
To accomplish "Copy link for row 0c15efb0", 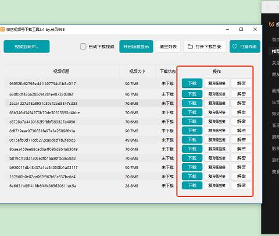I will 217,140.
